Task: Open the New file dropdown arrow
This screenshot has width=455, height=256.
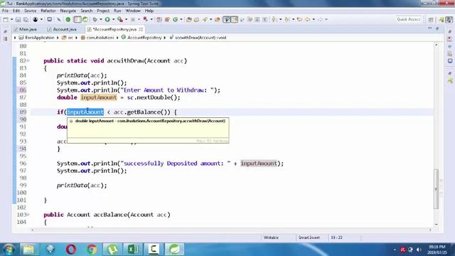Action: 11,19
